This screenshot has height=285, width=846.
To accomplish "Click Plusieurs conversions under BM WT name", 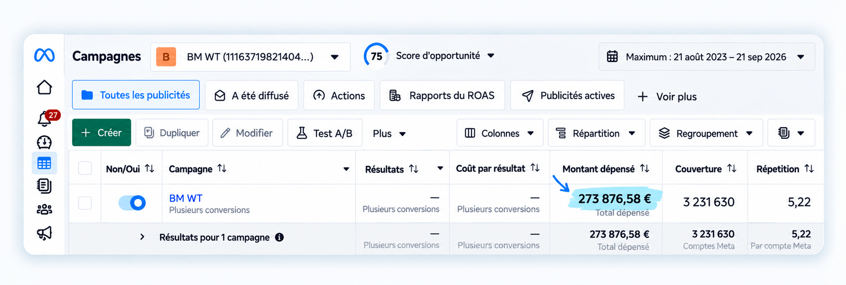I will pyautogui.click(x=209, y=210).
